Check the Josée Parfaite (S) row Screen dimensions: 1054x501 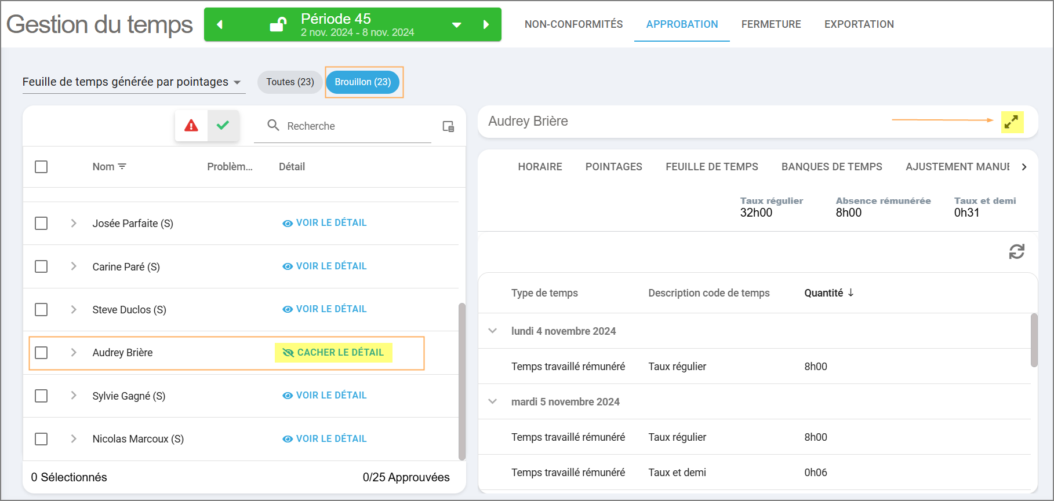click(41, 224)
